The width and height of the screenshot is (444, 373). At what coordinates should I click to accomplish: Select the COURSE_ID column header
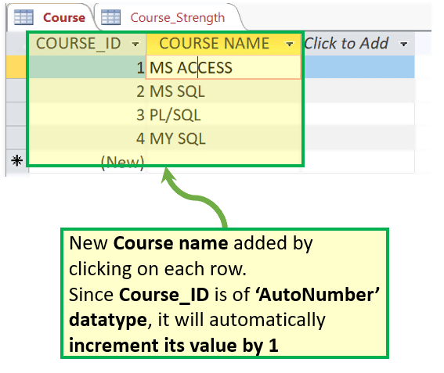(x=87, y=44)
